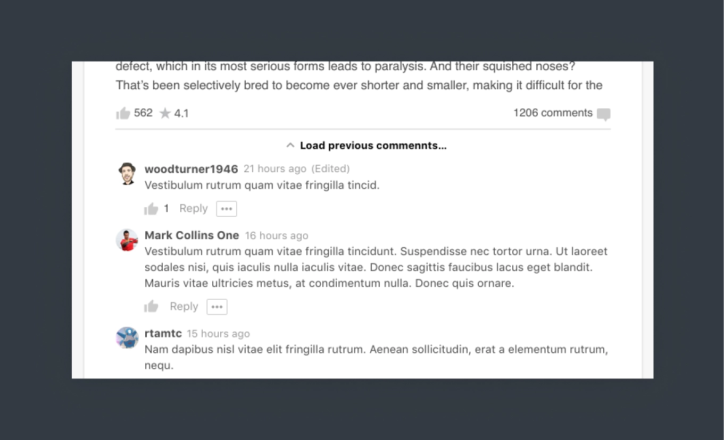Screen dimensions: 724x440
Task: Reply to woodturner1946's comment
Action: pyautogui.click(x=193, y=208)
